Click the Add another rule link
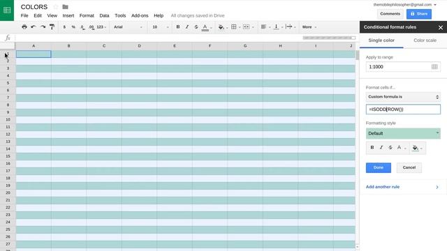Screen dimensions: 447x251 383,187
